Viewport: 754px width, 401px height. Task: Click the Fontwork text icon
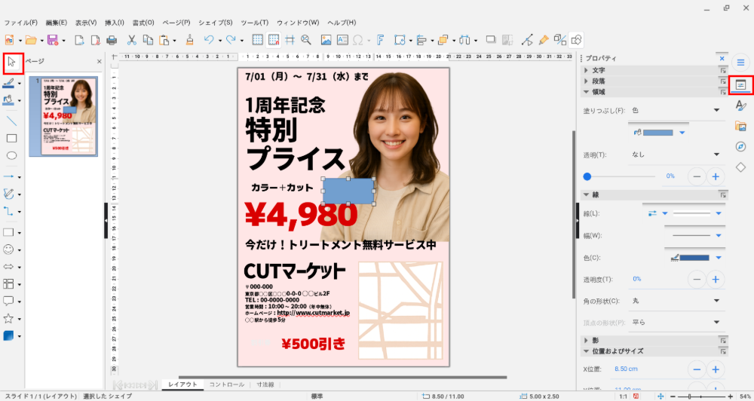coord(380,40)
